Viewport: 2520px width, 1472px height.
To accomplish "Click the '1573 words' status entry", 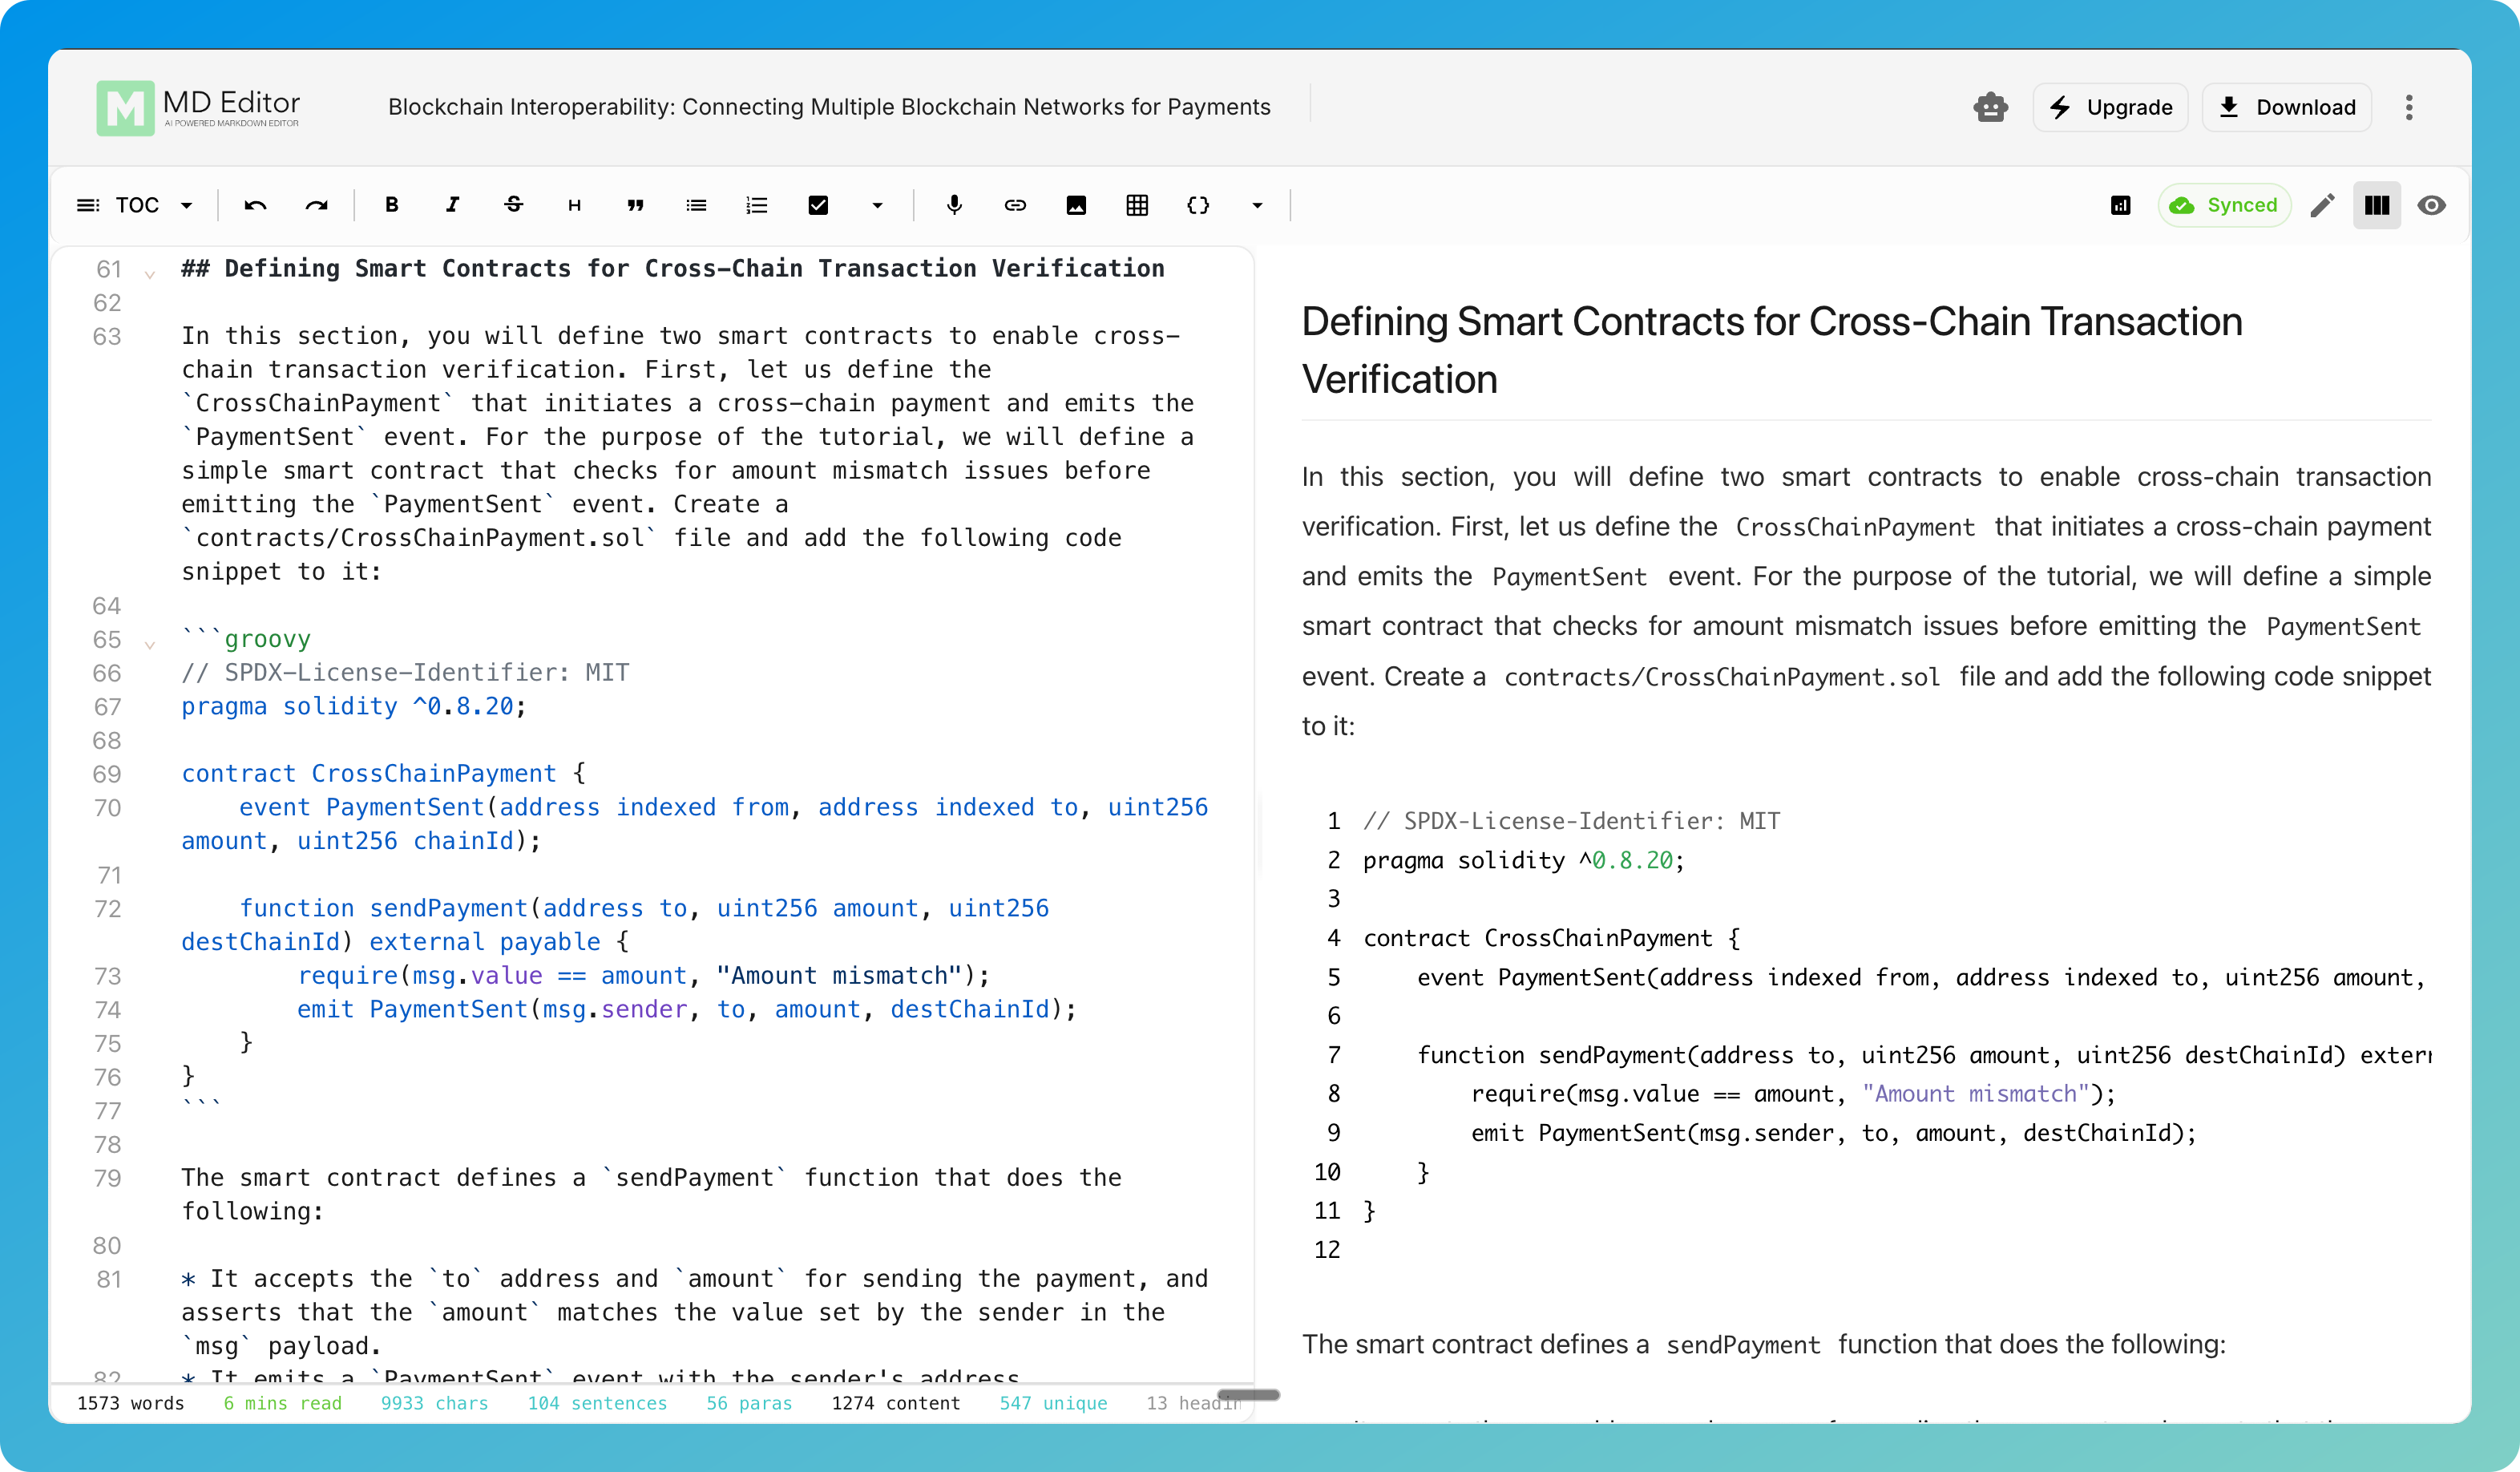I will pyautogui.click(x=131, y=1403).
